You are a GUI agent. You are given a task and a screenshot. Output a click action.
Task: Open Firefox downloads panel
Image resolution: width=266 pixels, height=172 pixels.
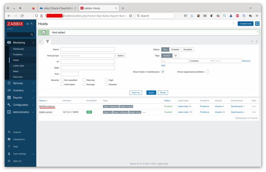192,16
